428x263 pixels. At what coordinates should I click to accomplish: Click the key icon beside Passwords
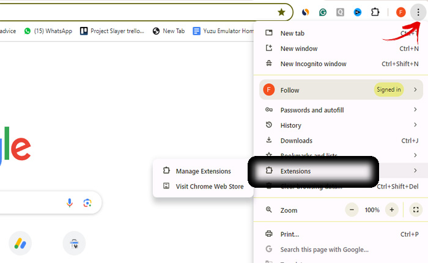click(x=269, y=109)
